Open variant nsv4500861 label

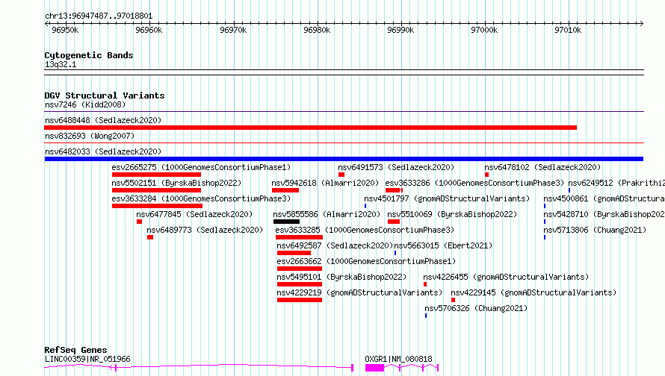(x=604, y=198)
